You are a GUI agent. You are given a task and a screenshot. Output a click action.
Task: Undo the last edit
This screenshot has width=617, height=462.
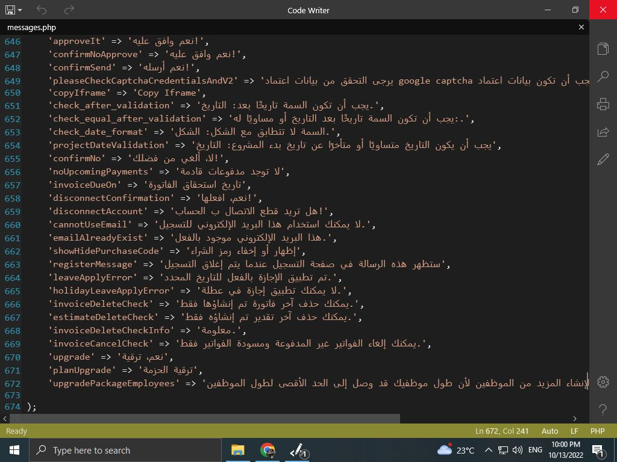coord(42,10)
